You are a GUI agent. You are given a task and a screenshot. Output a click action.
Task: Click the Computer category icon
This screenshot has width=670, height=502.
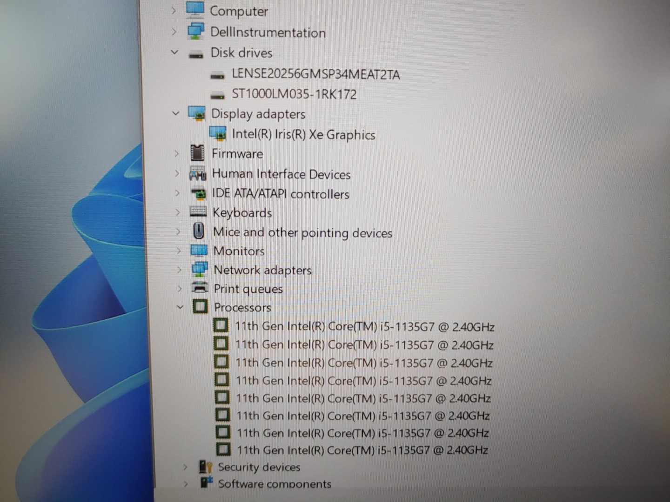click(194, 9)
